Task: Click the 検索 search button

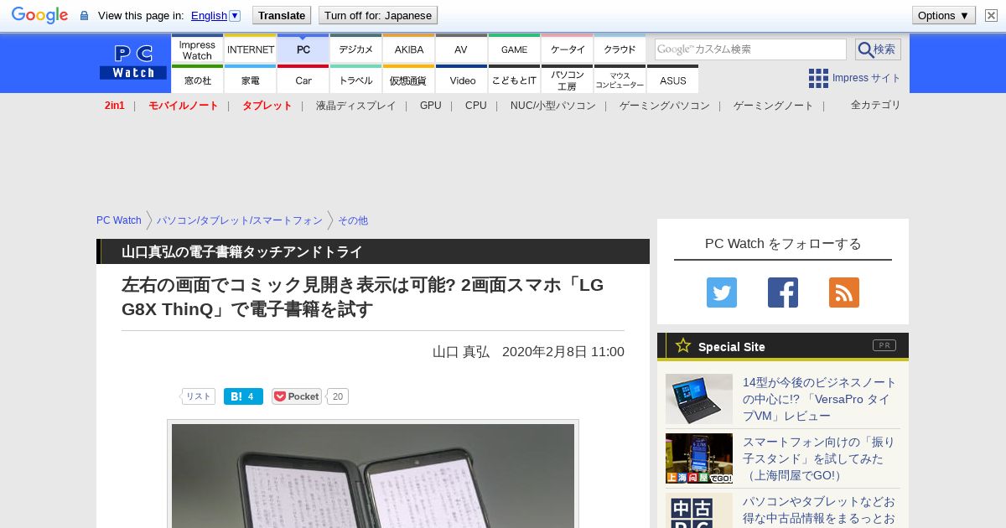Action: (x=878, y=49)
